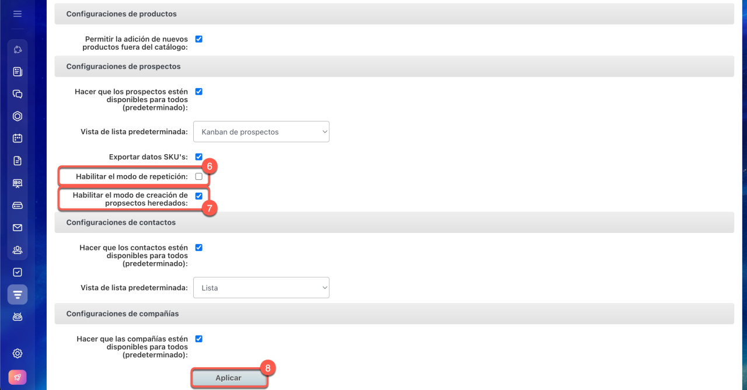Viewport: 747px width, 390px height.
Task: Toggle 'Hacer que las compañías estén disponibles' checkbox
Action: 198,339
